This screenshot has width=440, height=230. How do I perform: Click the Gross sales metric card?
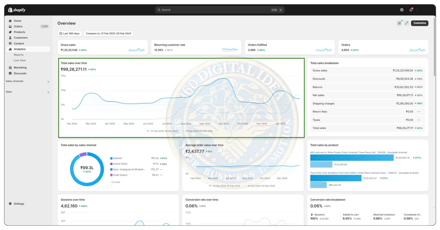point(103,47)
